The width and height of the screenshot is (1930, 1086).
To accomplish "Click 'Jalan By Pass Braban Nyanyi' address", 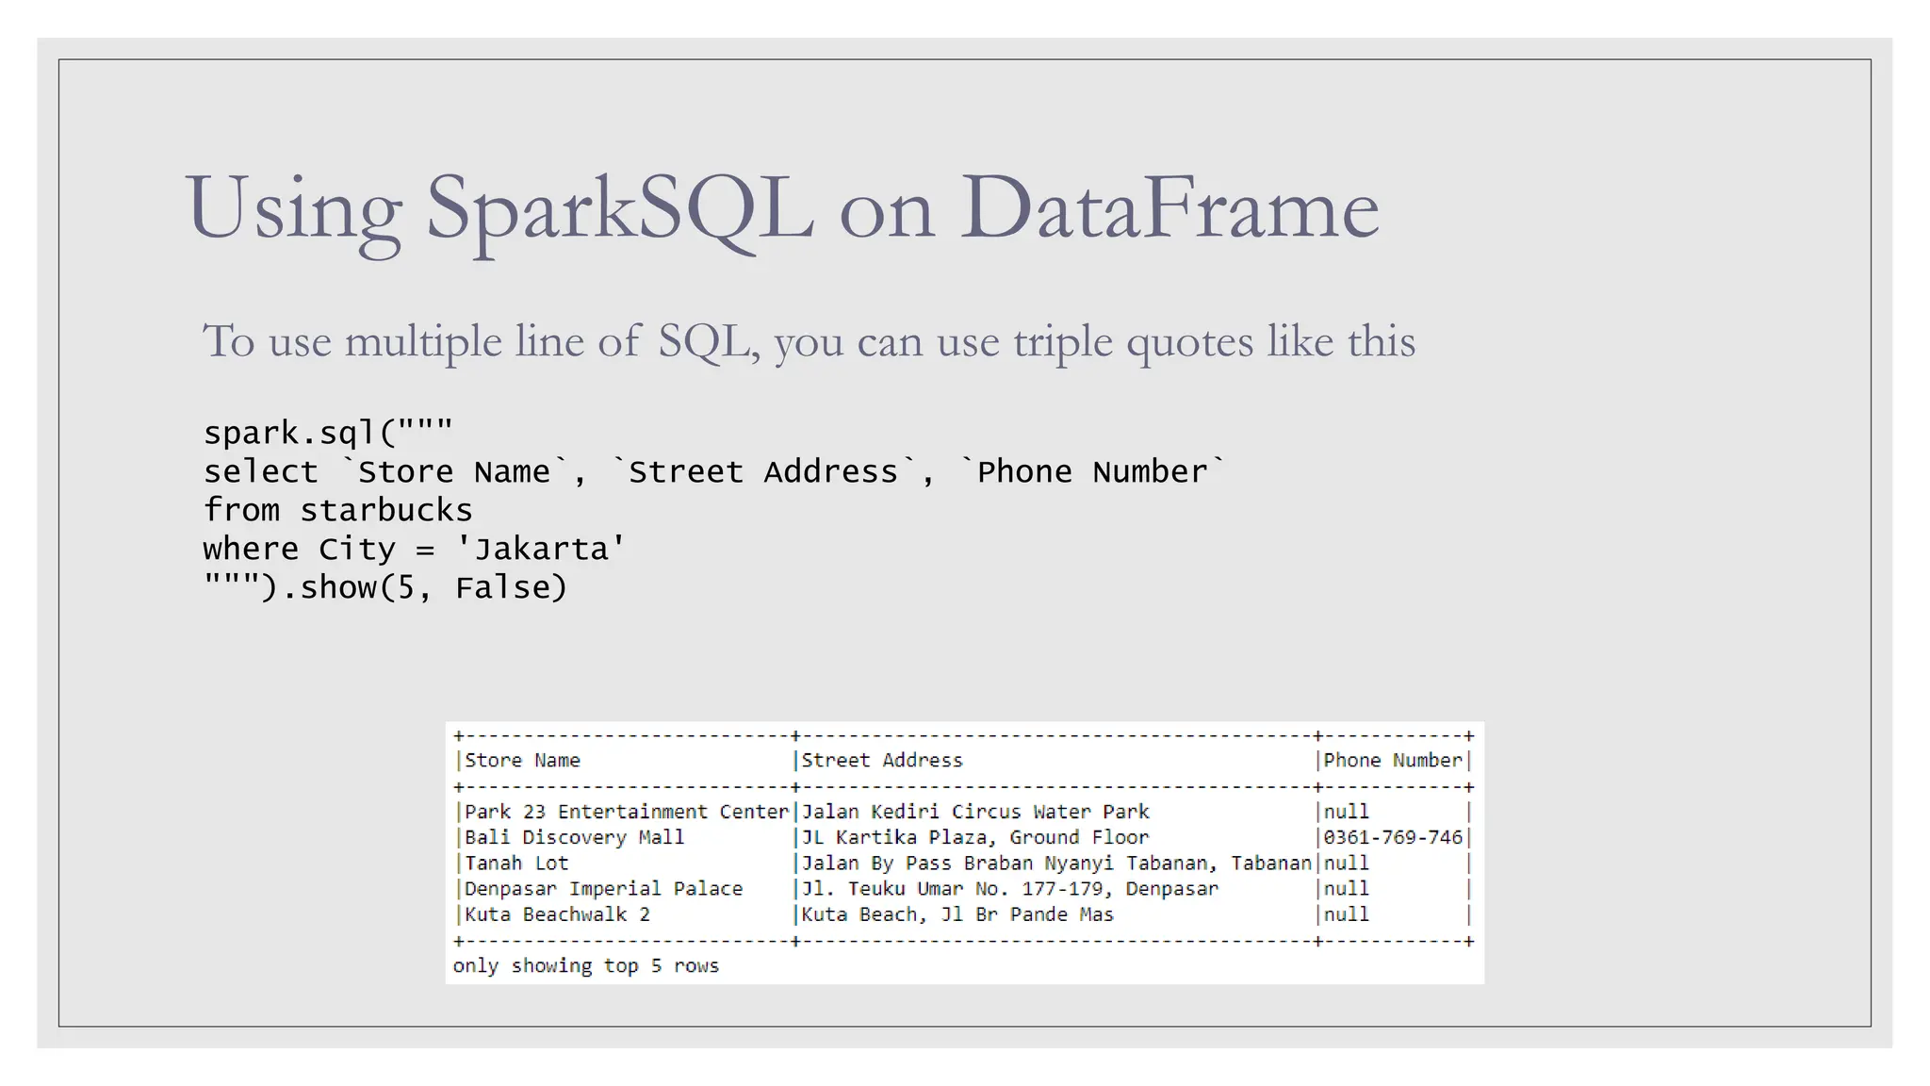I will [x=1056, y=863].
